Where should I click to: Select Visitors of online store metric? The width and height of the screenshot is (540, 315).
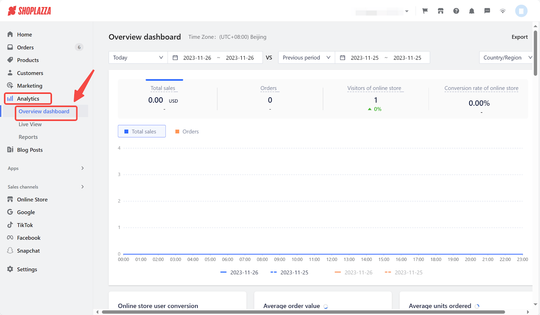tap(376, 99)
